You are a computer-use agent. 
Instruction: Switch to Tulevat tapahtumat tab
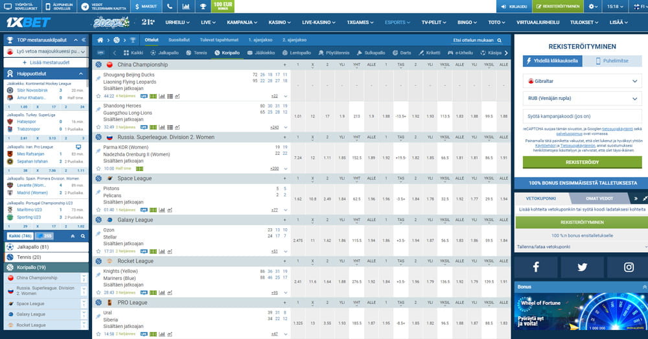(219, 40)
